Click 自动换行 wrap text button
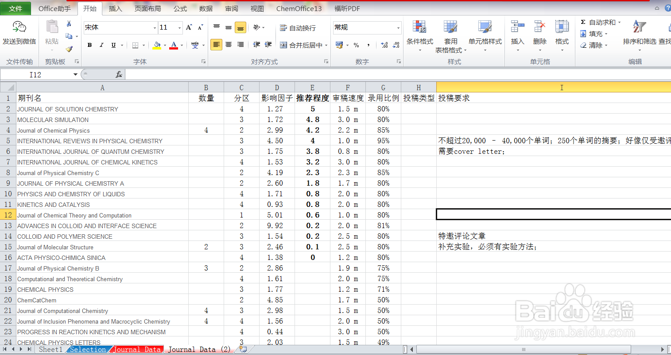671x355 pixels. click(298, 28)
